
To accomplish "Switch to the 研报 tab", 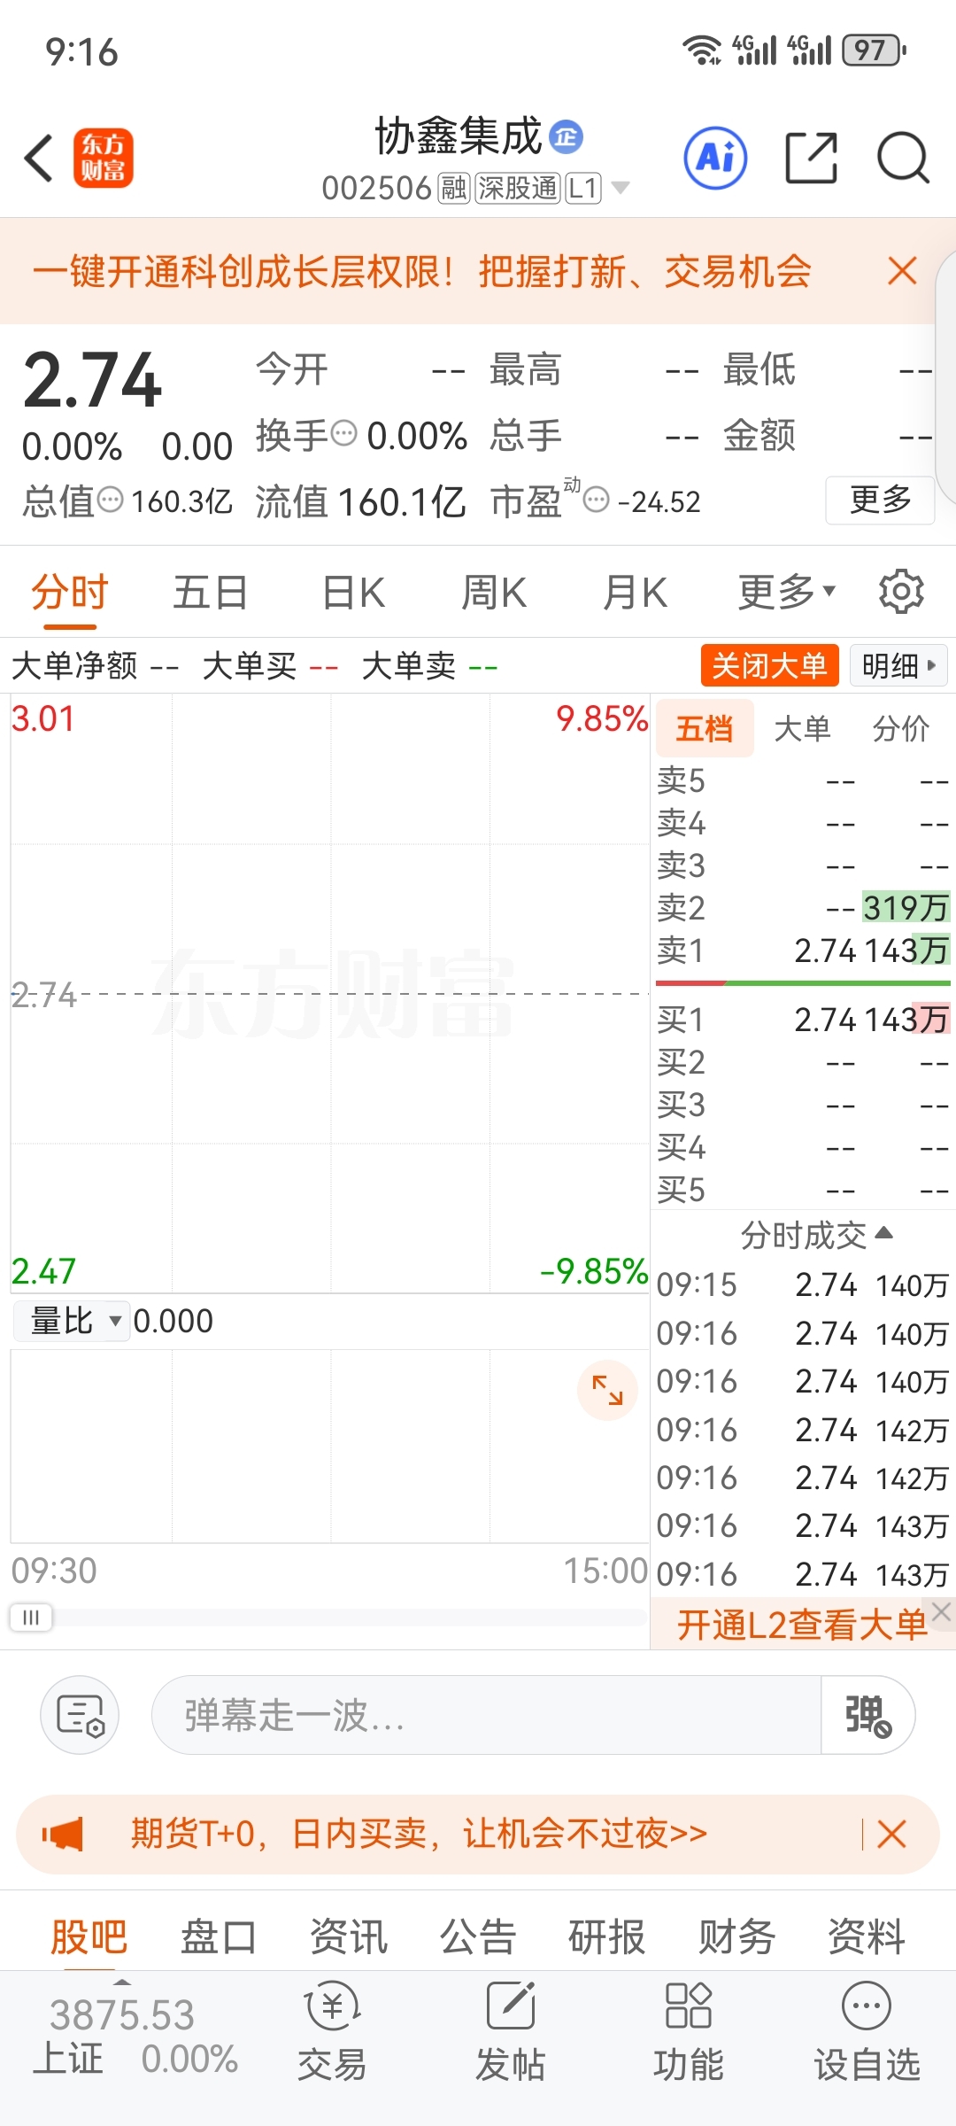I will [607, 1936].
